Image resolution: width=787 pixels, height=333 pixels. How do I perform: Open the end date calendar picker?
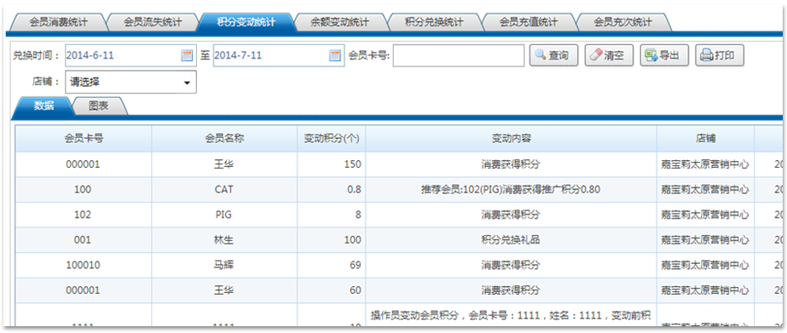tap(335, 55)
